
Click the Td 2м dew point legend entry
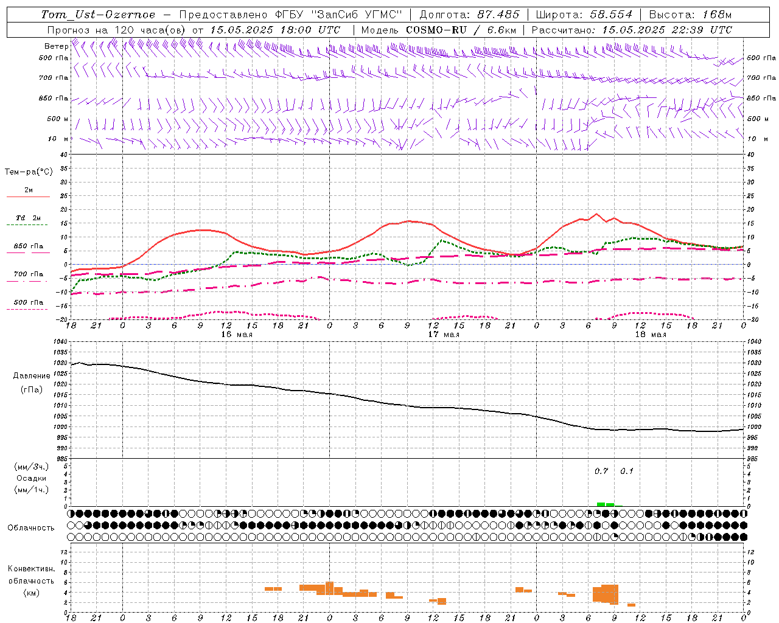(x=29, y=218)
